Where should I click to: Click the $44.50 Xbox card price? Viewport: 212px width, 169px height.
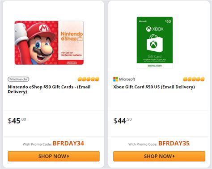(x=123, y=120)
